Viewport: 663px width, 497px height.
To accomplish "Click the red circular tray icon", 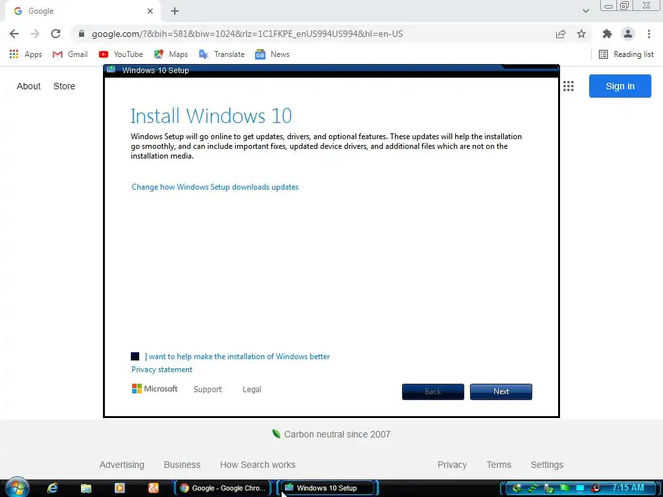I will click(596, 488).
